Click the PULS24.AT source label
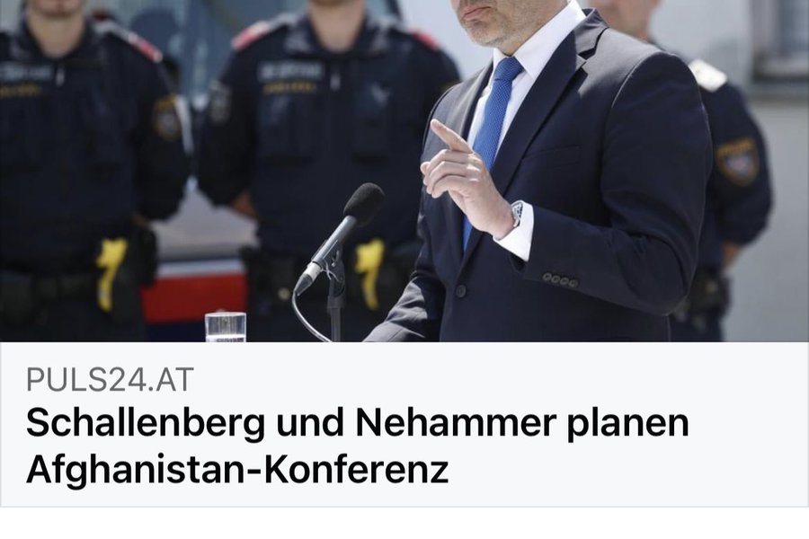 point(110,380)
